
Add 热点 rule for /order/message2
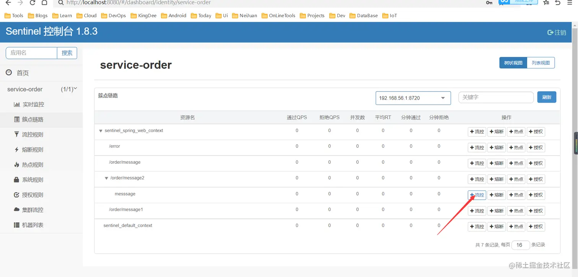516,179
